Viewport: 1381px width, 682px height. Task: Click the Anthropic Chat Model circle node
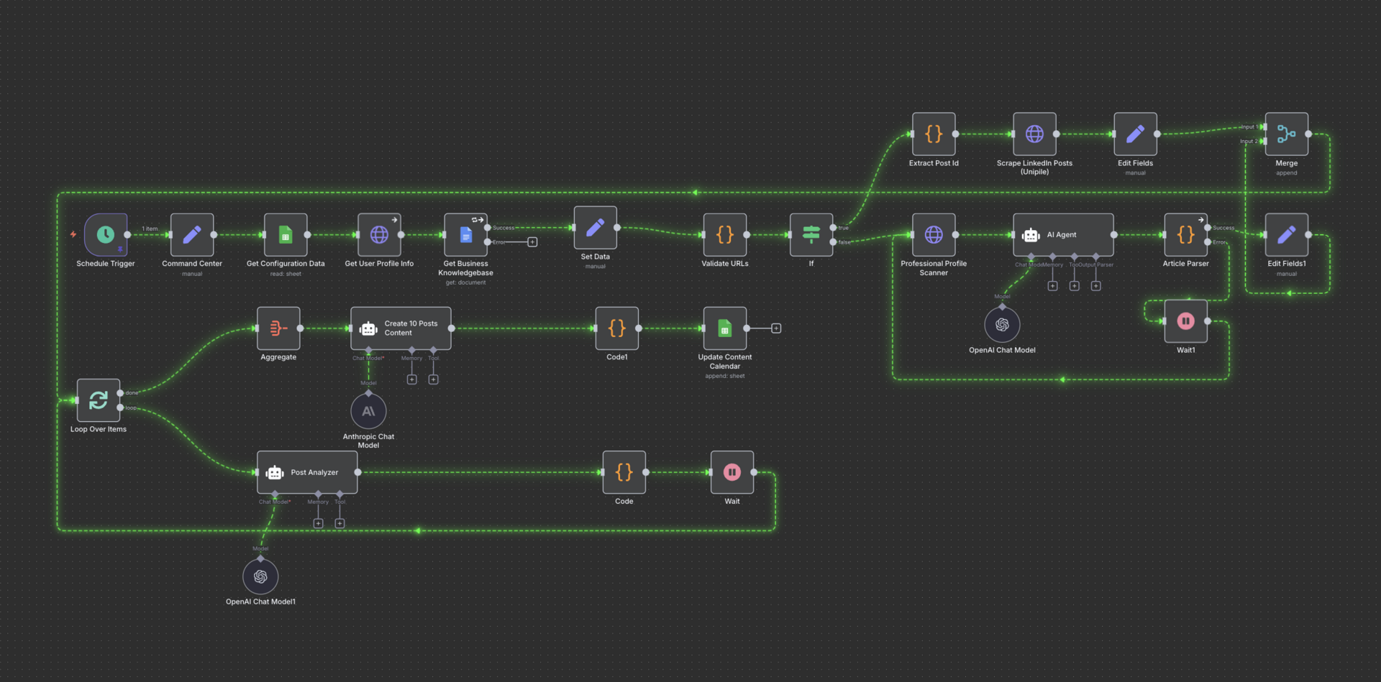point(368,410)
